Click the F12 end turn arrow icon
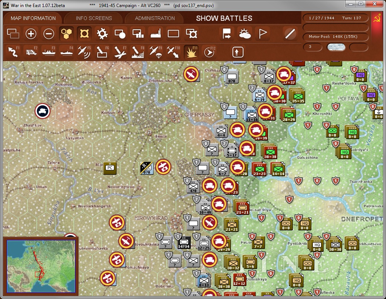This screenshot has height=299, width=386. 209,52
